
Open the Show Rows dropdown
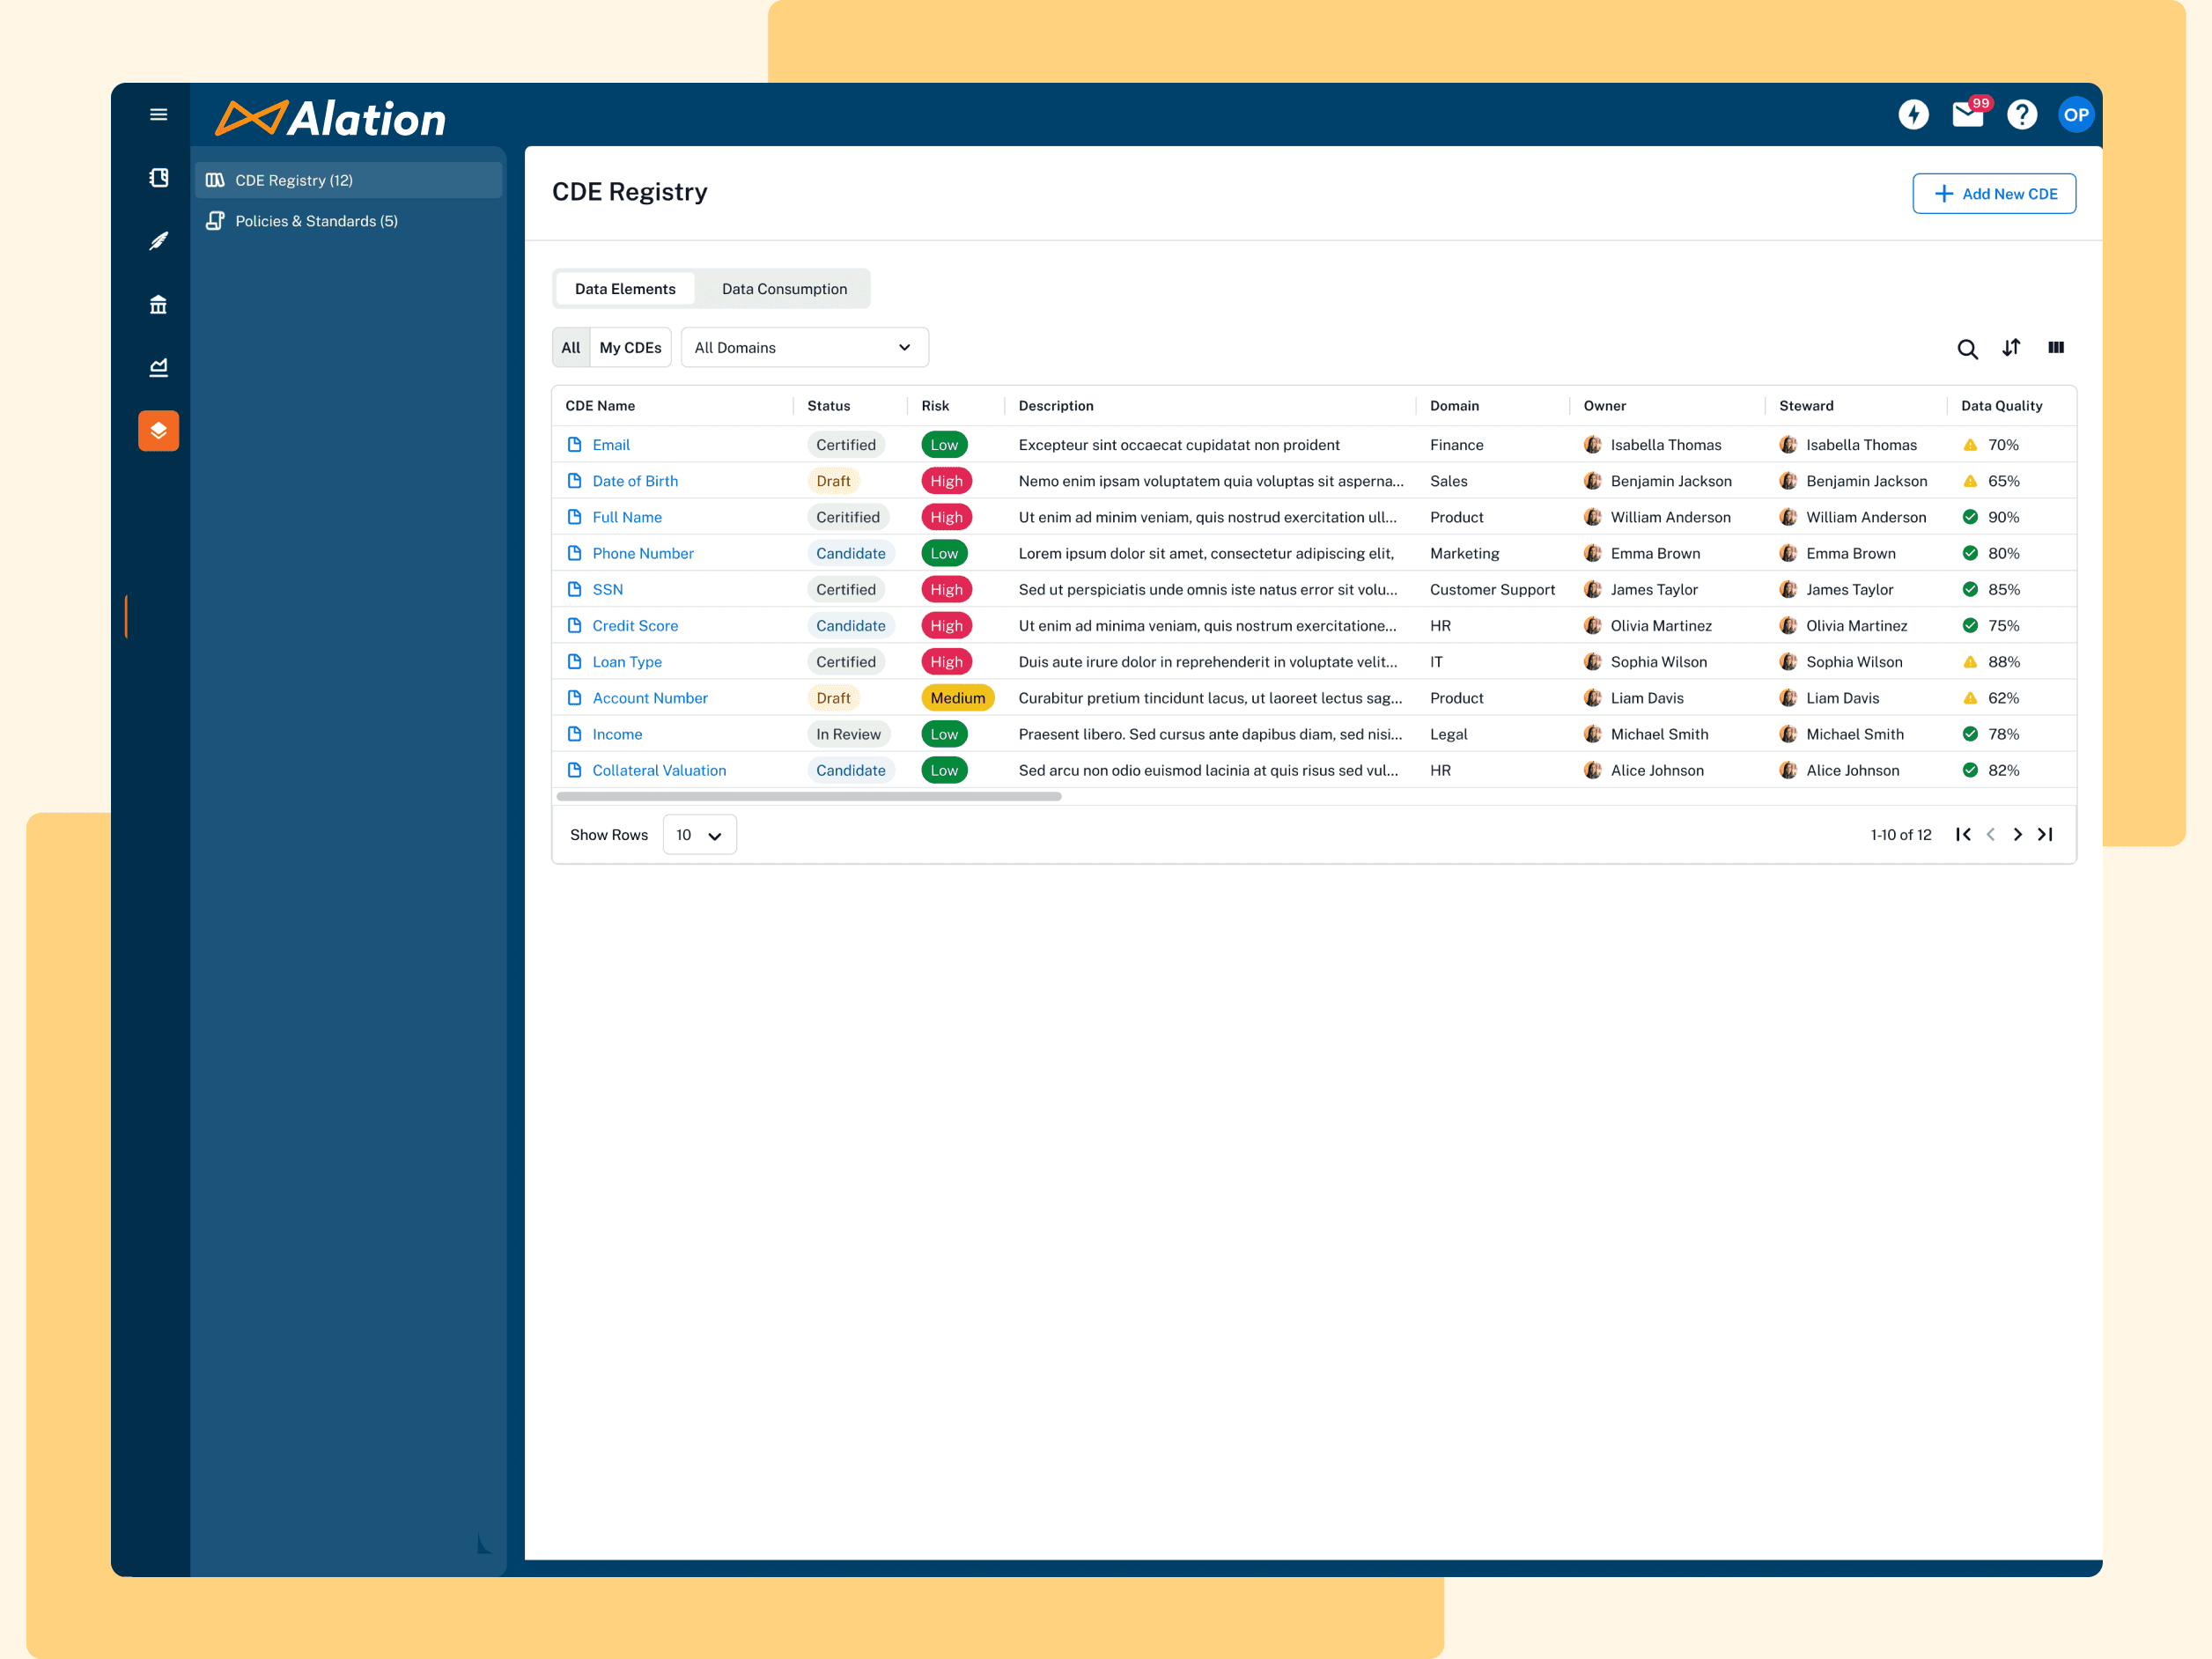[x=698, y=834]
